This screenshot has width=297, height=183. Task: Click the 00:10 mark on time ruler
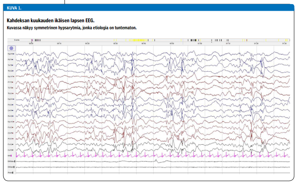pos(59,43)
